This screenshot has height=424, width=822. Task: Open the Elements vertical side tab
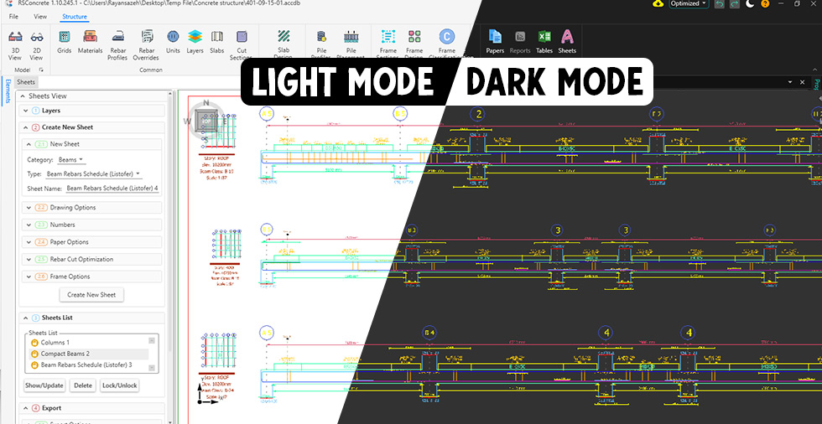coord(8,91)
